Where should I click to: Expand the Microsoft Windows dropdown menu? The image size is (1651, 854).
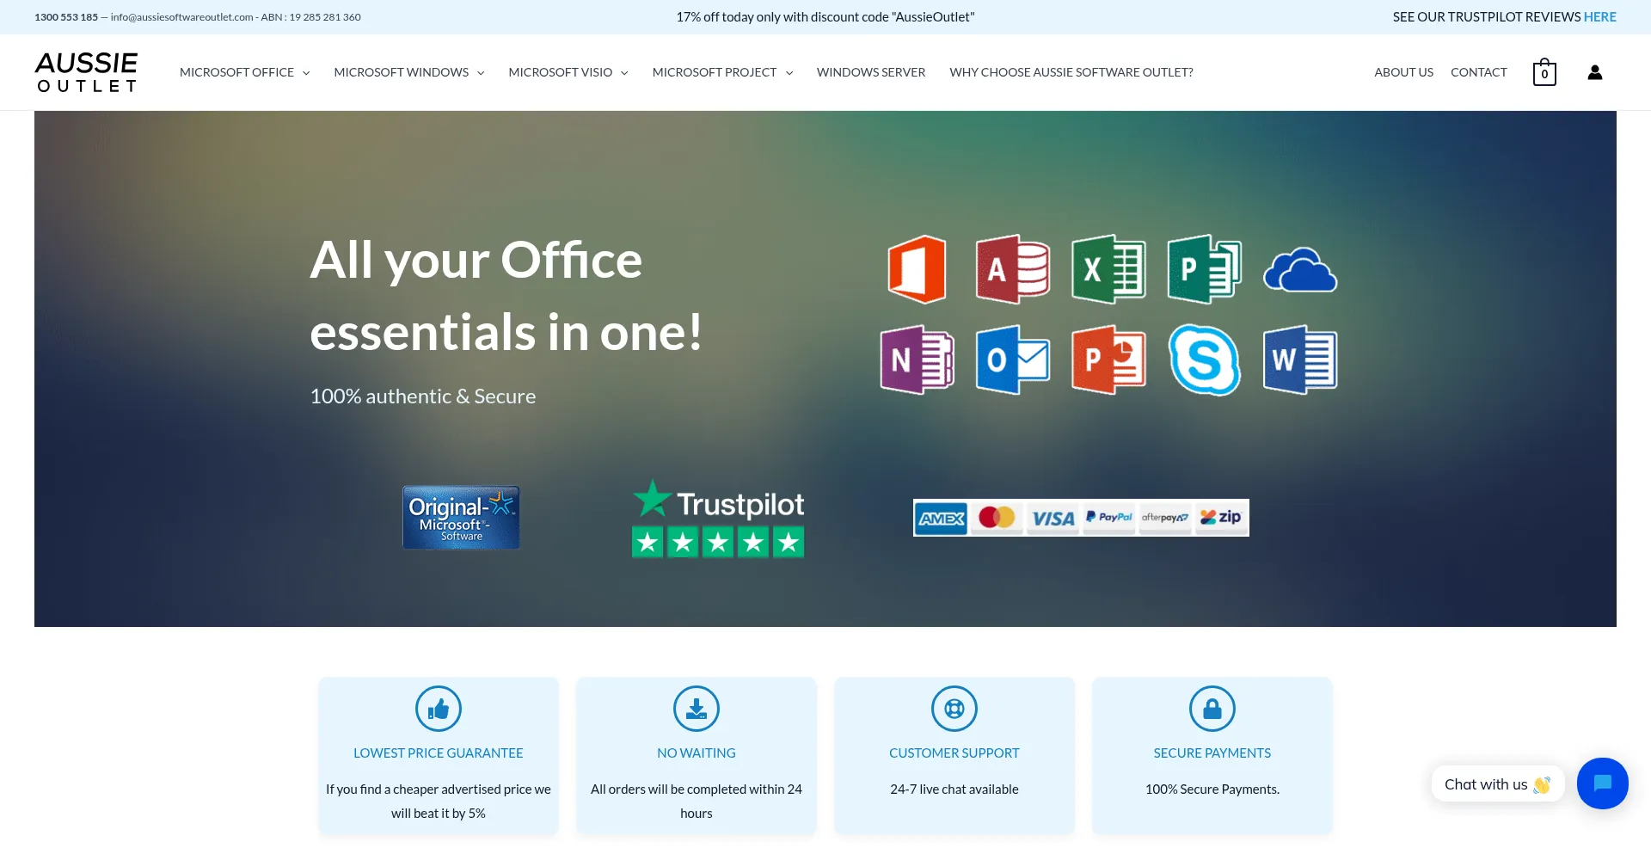point(408,73)
